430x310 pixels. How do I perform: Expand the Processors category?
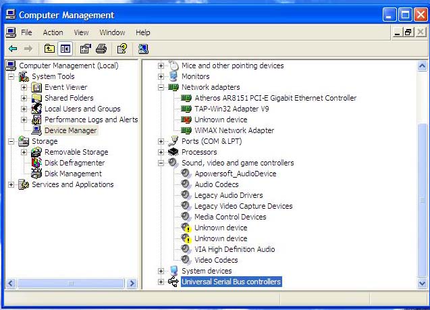[x=161, y=152]
